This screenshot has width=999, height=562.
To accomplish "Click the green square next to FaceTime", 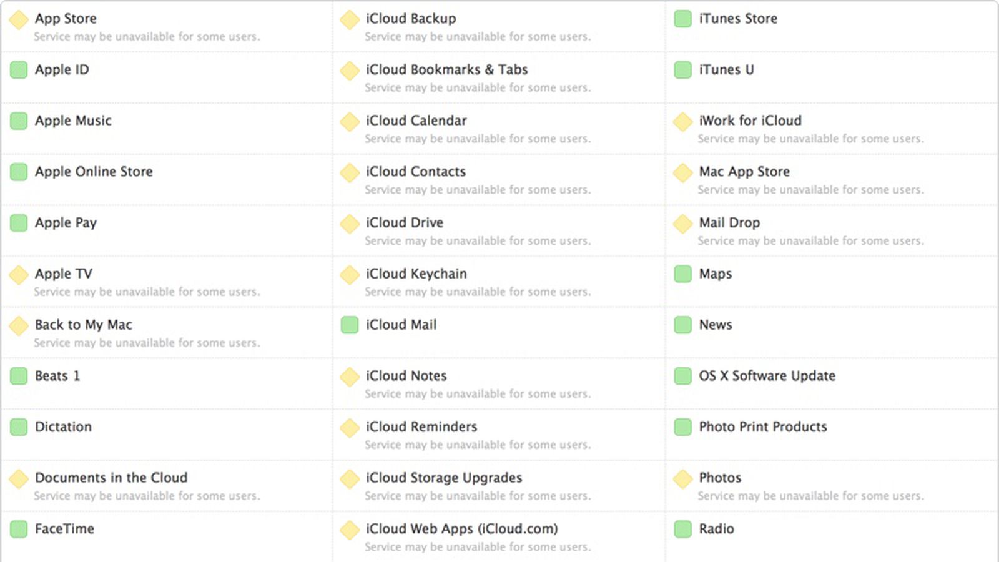I will pos(19,529).
